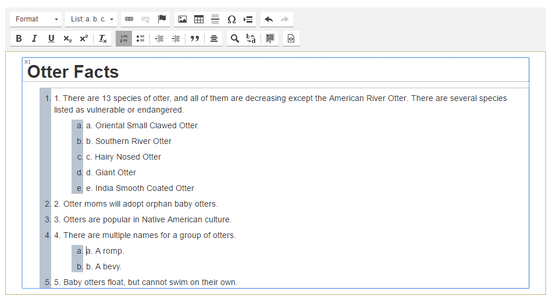Click the Select All icon
The image size is (553, 303).
[x=270, y=39]
